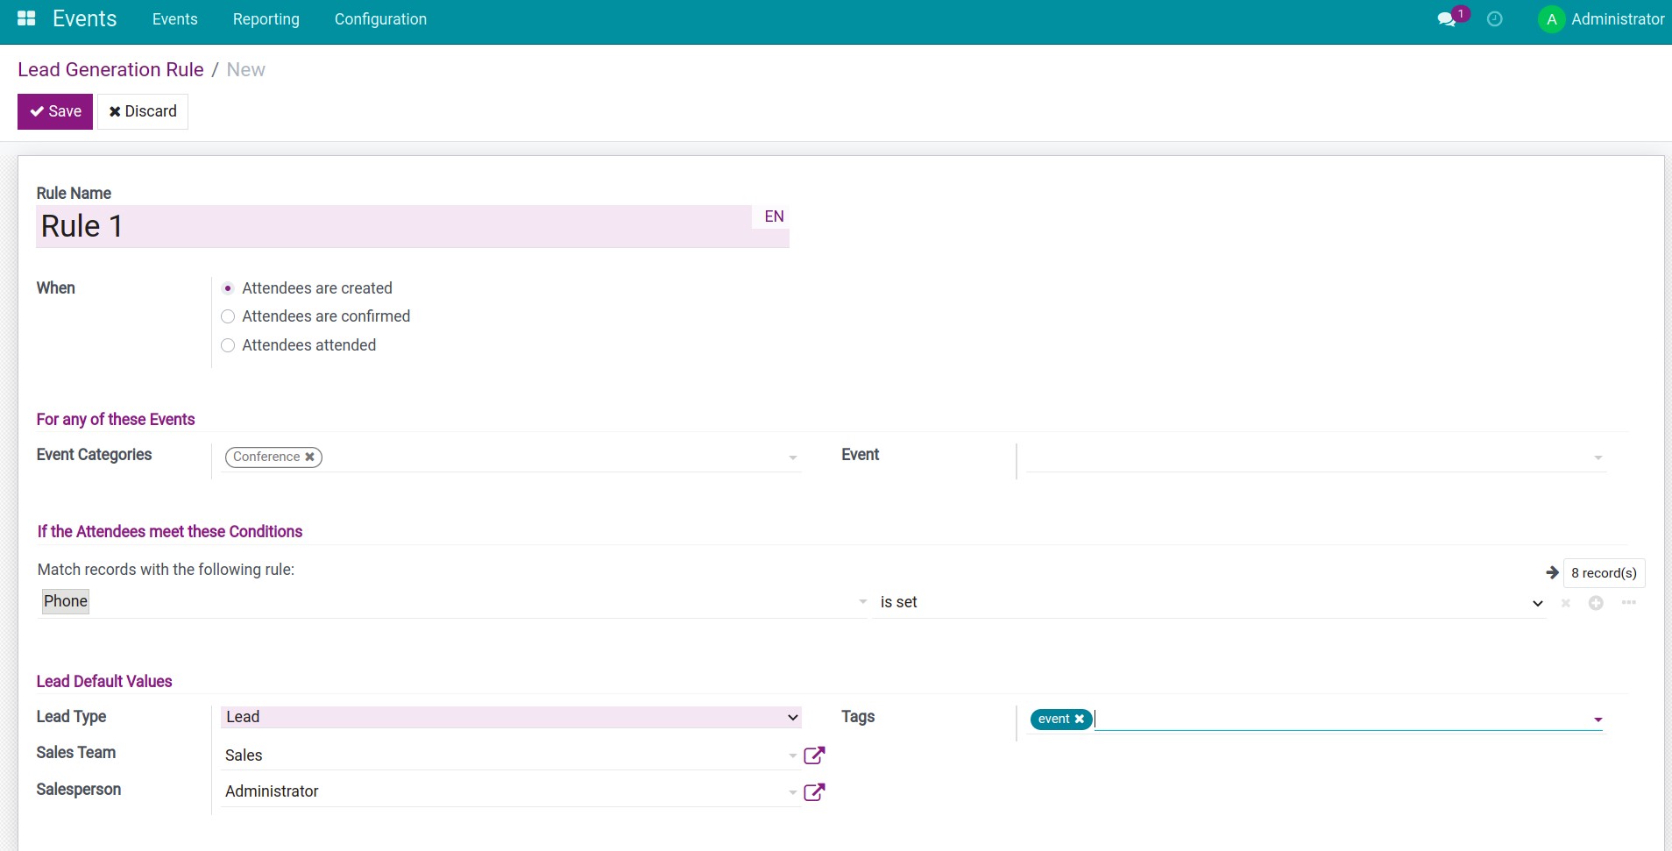Screen dimensions: 1672x851
Task: Open the Phone field selector dropdown
Action: tap(862, 601)
